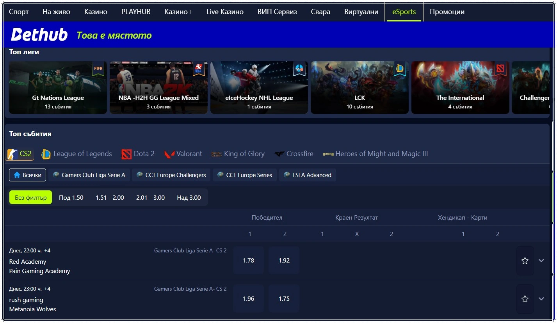The height and width of the screenshot is (323, 557).
Task: Click the CS2 game icon
Action: tap(13, 154)
